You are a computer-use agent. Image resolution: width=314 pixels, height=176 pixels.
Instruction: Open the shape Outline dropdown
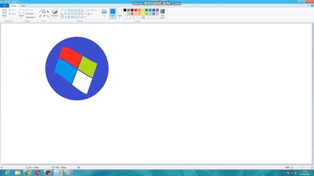tap(93, 10)
